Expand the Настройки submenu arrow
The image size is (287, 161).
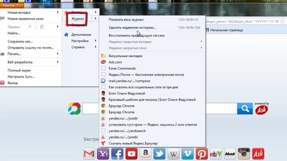pos(96,41)
